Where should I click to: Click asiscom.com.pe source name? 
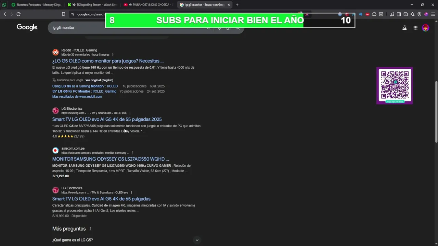coord(73,149)
